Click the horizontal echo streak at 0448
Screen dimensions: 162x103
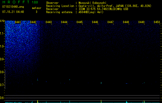(x=127, y=83)
